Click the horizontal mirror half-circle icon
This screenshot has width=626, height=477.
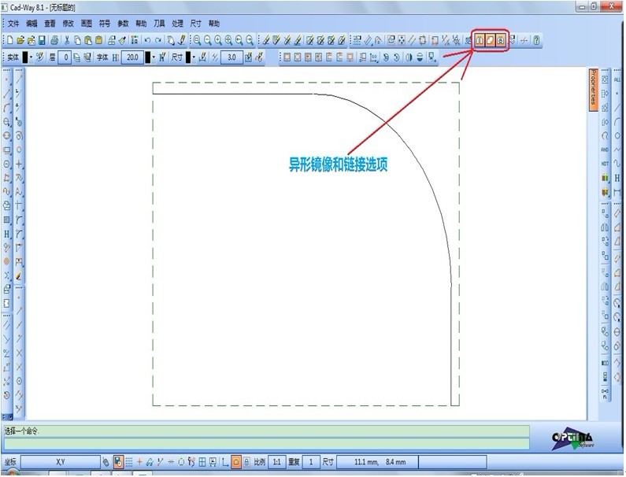pos(409,57)
